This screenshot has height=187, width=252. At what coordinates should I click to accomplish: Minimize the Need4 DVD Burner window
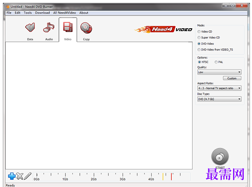coord(226,5)
